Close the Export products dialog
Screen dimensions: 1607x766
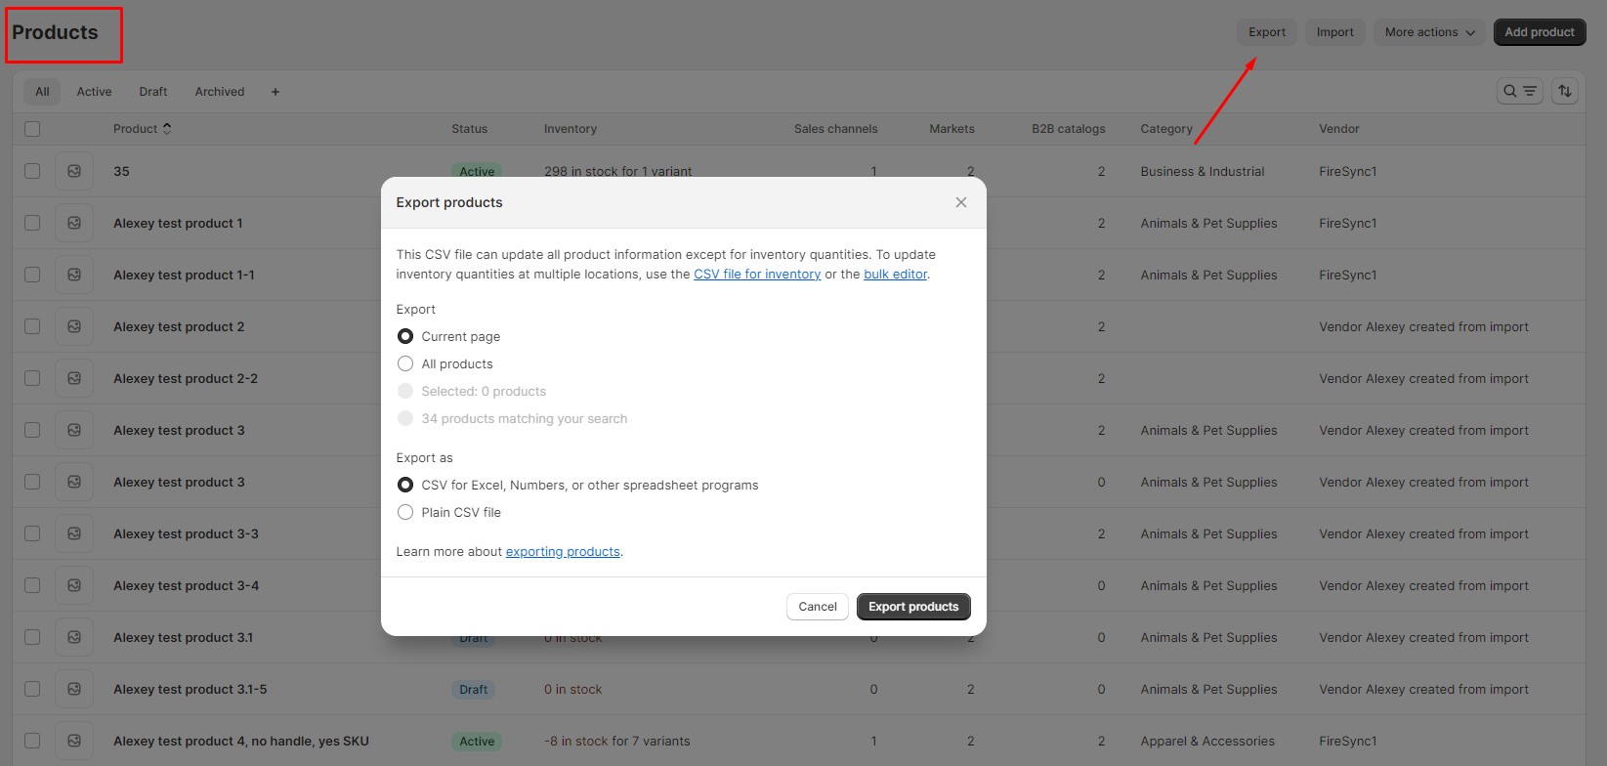(x=960, y=202)
